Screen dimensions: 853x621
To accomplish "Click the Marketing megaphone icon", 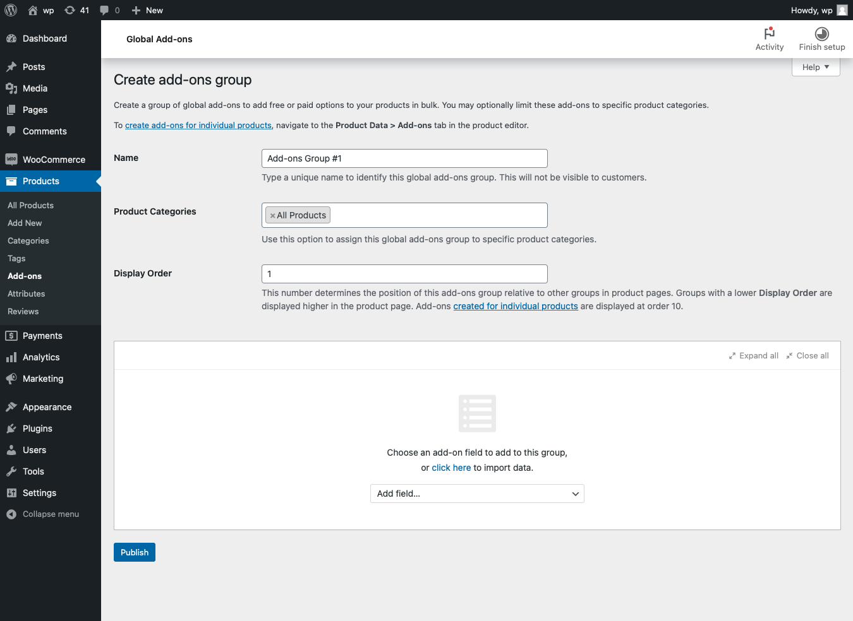I will 11,379.
